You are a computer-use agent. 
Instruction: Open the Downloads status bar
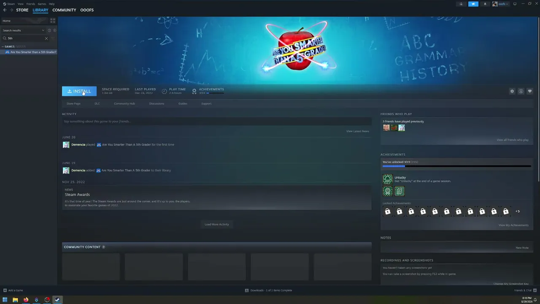coord(269,290)
